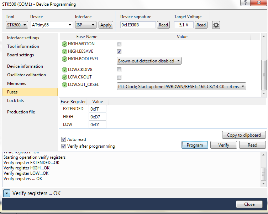Open Oscillator calibration page
Screen dimensions: 268x214
(26, 75)
